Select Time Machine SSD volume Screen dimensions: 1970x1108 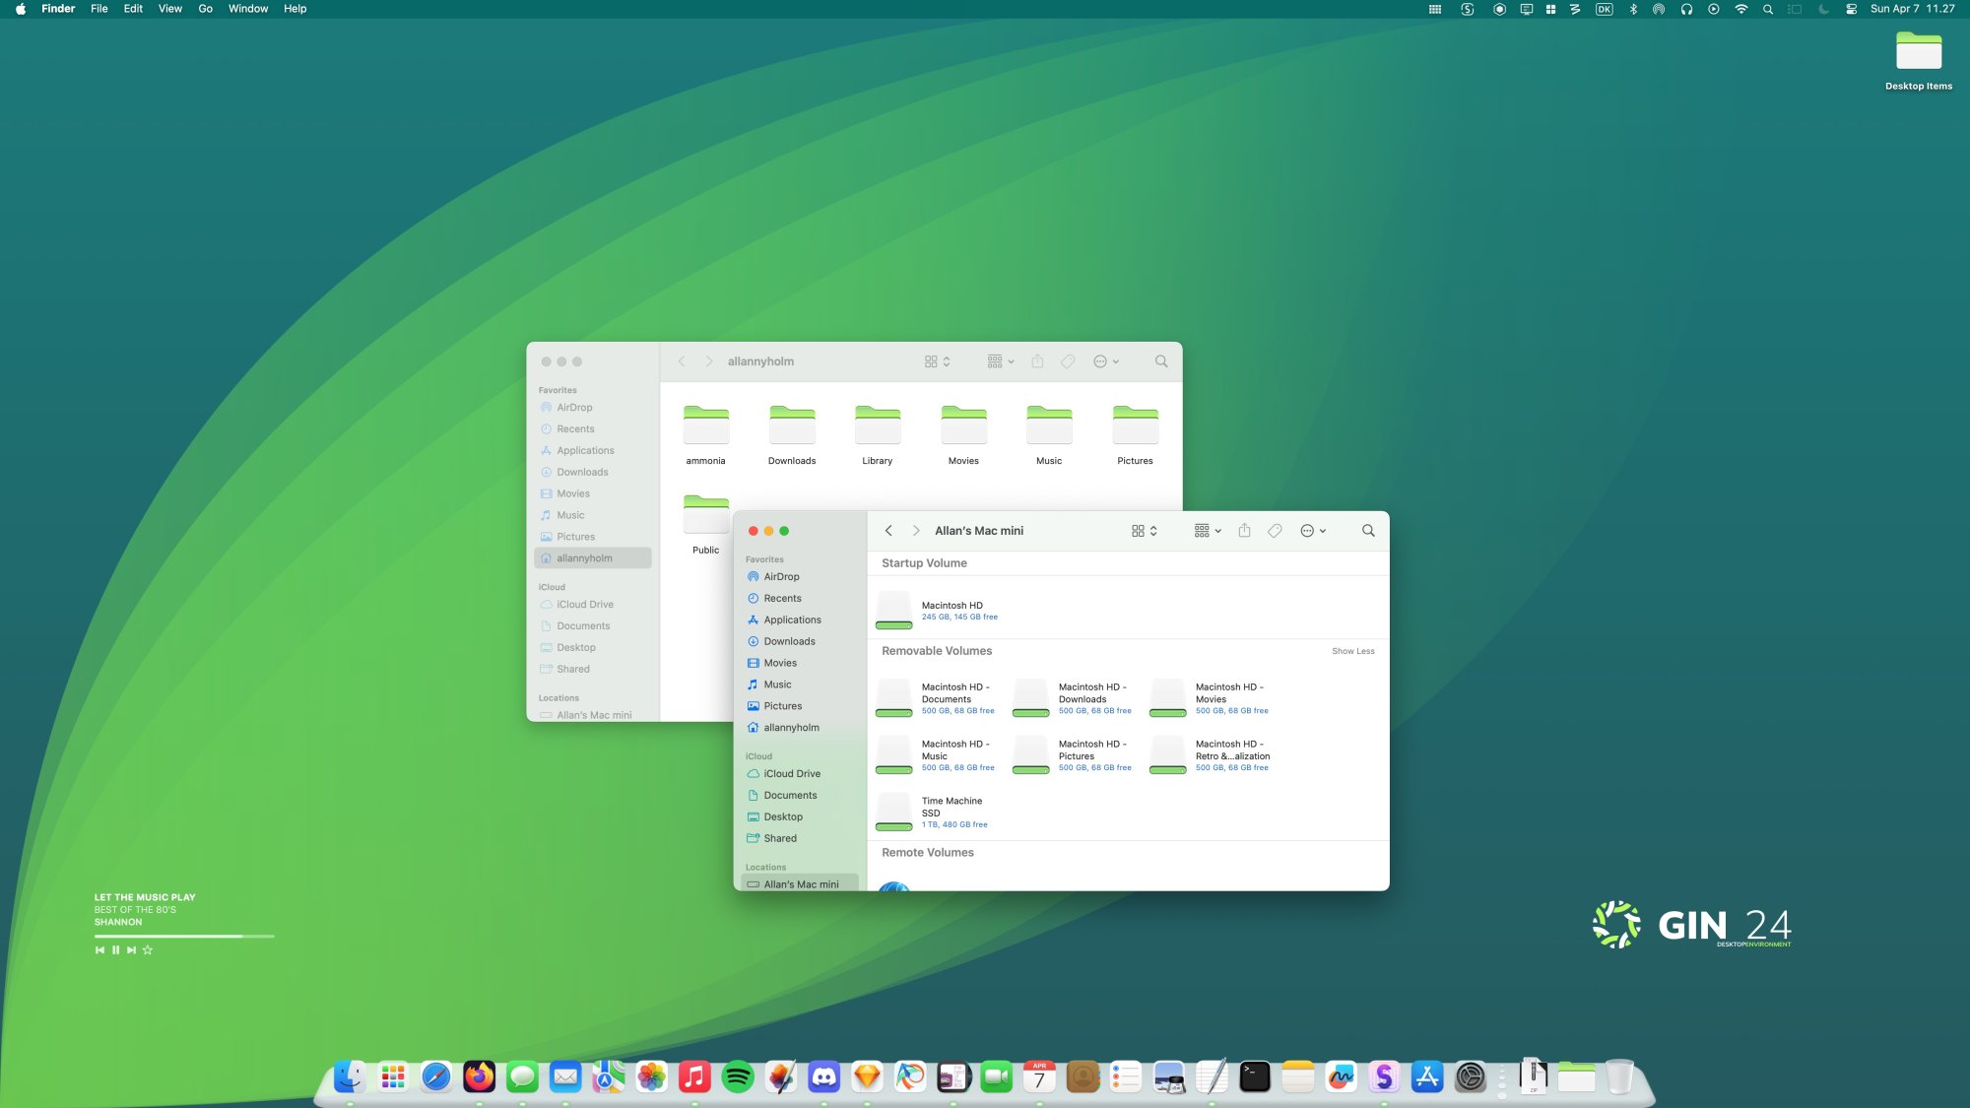point(933,813)
